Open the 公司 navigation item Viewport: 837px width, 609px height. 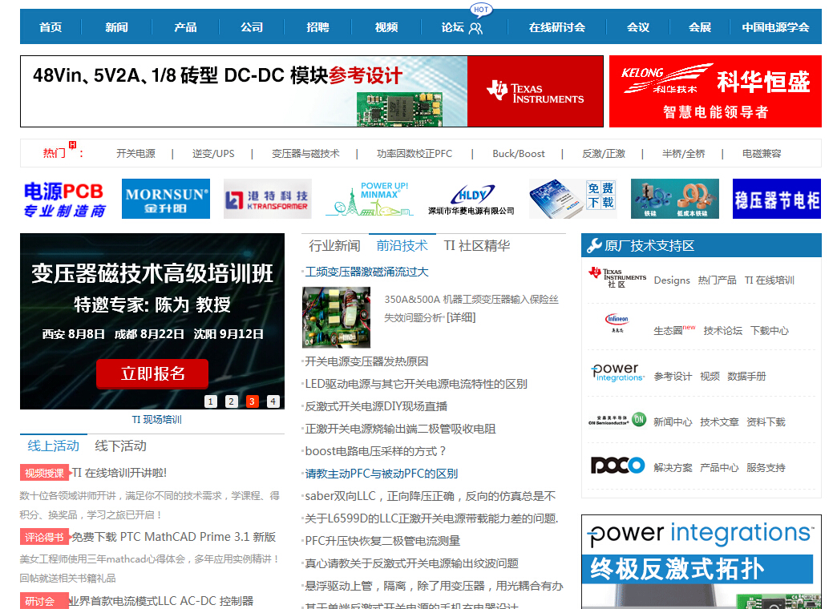point(252,27)
